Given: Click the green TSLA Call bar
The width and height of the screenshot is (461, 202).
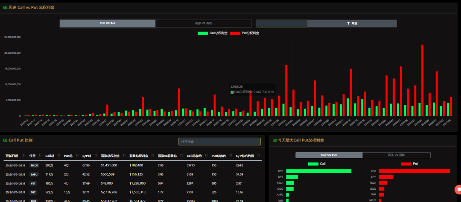Looking at the screenshot, I should [290, 183].
